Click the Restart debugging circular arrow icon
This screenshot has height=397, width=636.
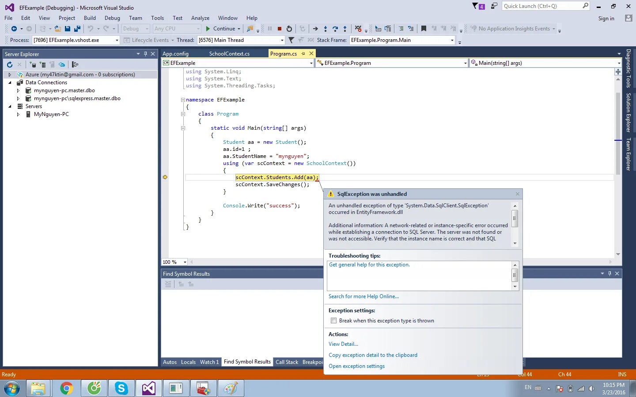289,29
